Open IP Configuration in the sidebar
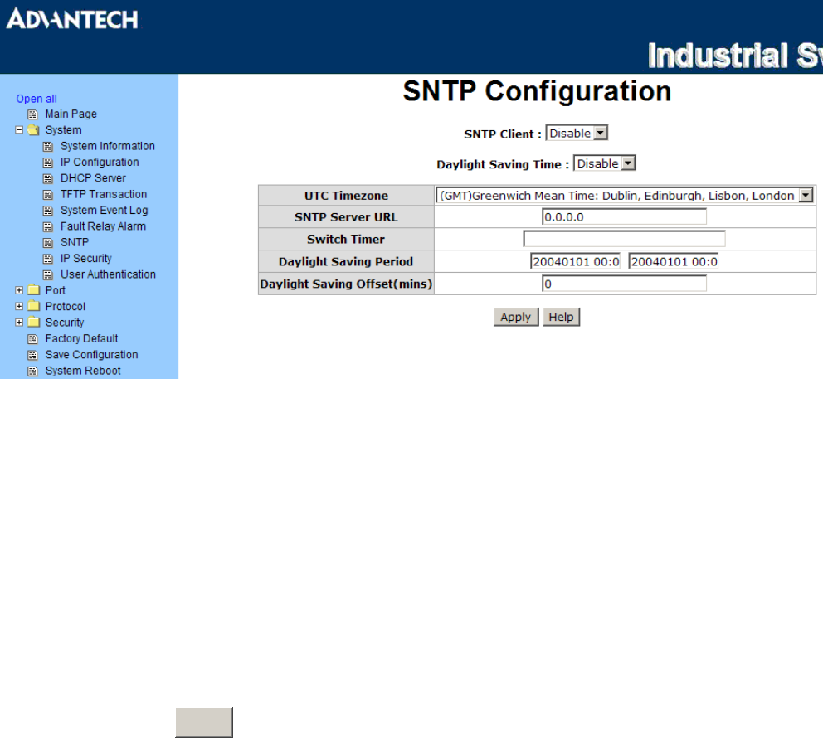 [100, 163]
